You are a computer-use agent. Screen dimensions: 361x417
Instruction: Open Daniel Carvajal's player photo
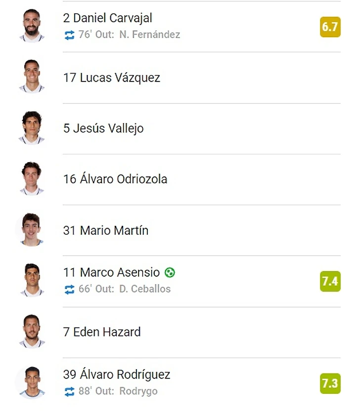pyautogui.click(x=32, y=26)
